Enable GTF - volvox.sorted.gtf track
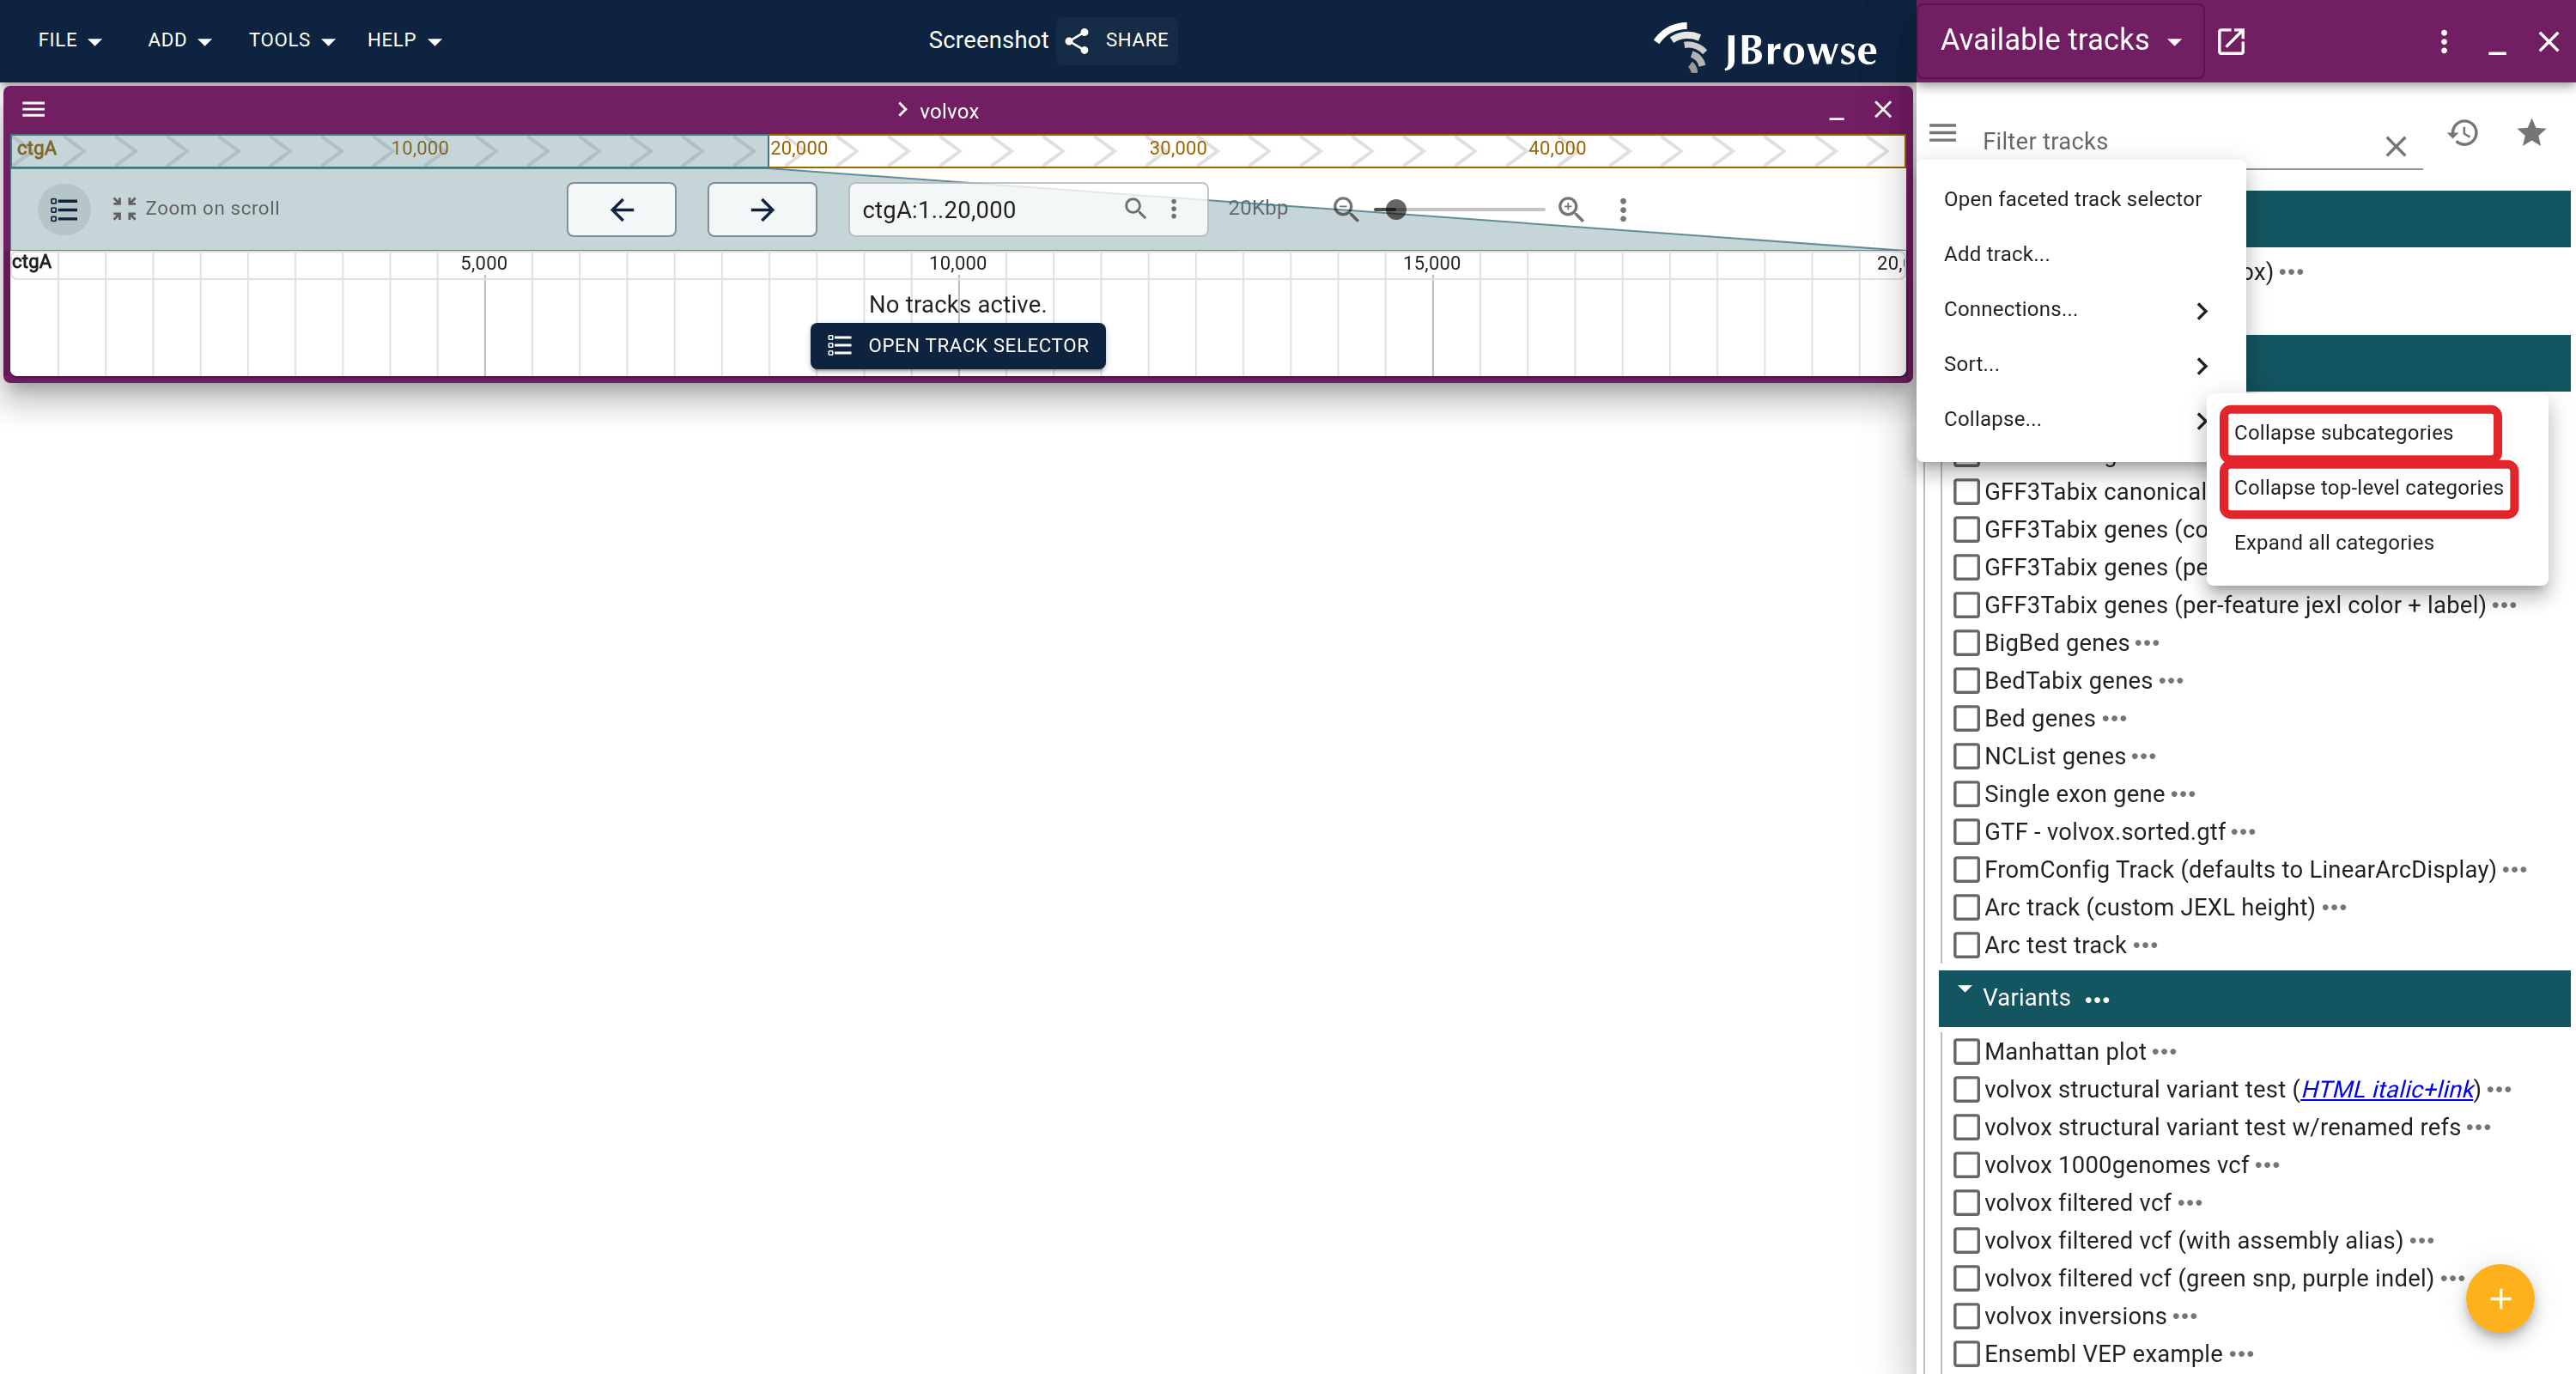The height and width of the screenshot is (1374, 2576). 1966,832
